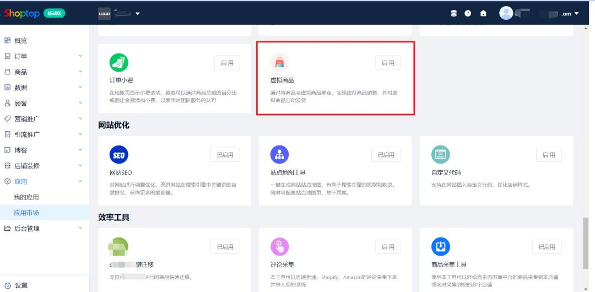This screenshot has width=595, height=292.
Task: Open the 营销推广 menu label
Action: coord(27,119)
